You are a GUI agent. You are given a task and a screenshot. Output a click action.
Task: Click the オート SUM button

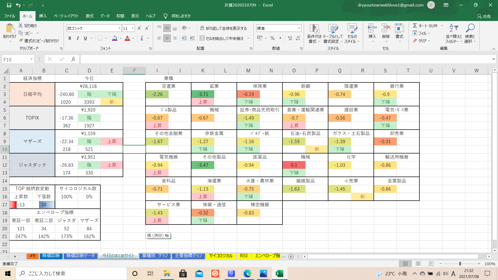tap(425, 26)
